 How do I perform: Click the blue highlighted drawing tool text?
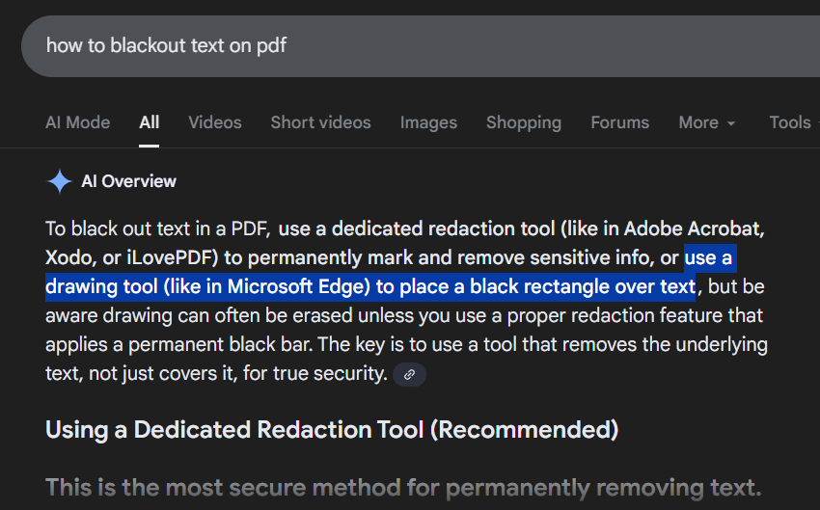369,286
